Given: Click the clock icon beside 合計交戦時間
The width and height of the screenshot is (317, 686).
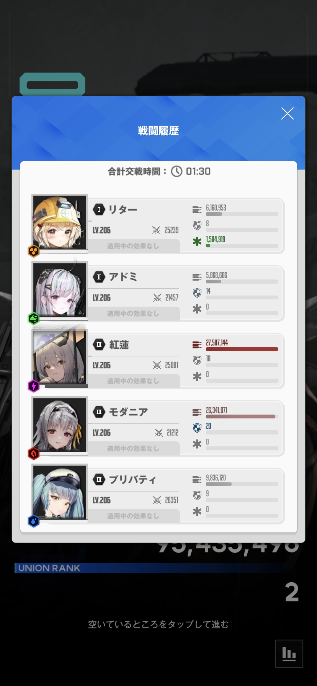Looking at the screenshot, I should tap(176, 171).
